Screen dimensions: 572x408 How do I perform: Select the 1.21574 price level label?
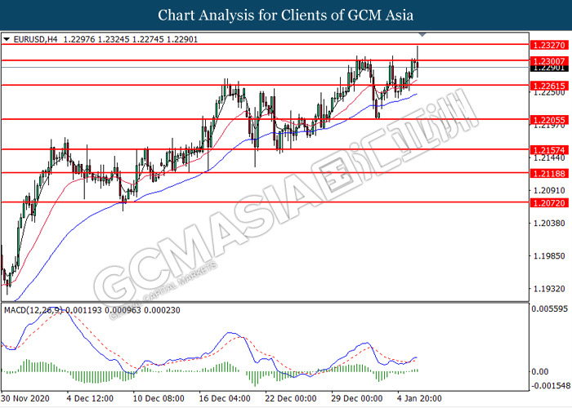549,150
